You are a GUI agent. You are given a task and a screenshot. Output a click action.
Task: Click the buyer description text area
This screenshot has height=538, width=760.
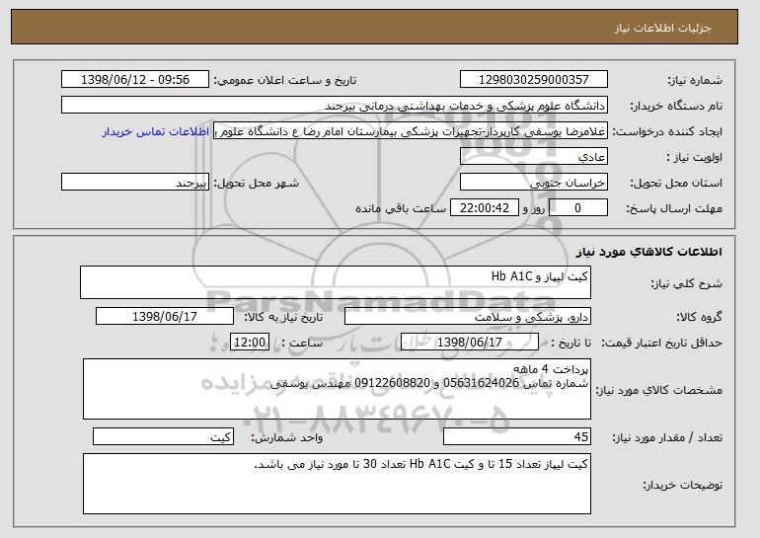click(337, 484)
